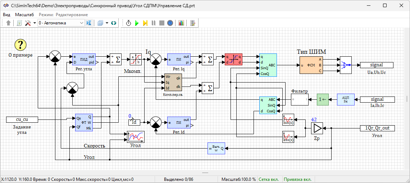
Task: Click the green refresh arrows icon
Action: 114,23
